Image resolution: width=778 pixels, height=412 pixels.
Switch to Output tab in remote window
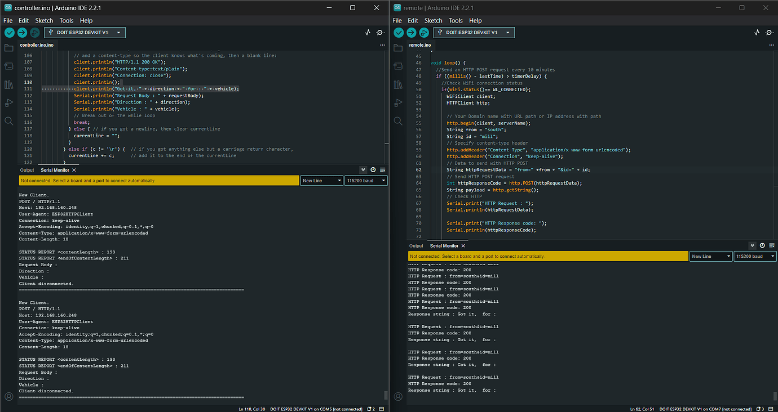click(x=416, y=245)
